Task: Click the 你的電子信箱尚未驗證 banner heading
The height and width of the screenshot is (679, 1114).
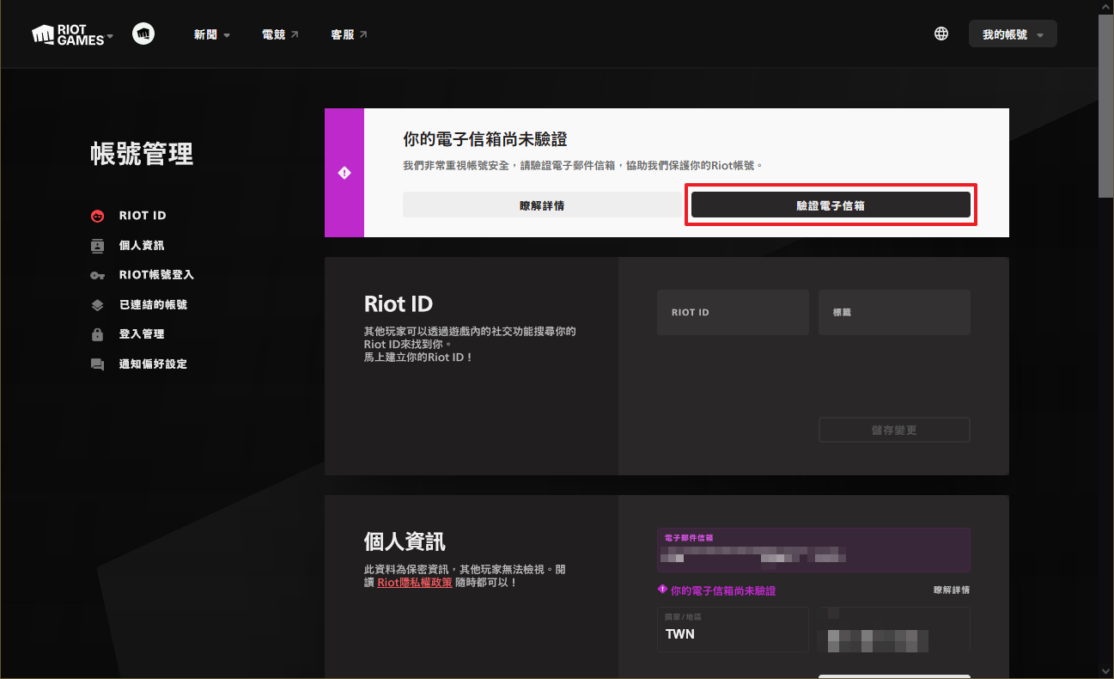Action: point(485,139)
